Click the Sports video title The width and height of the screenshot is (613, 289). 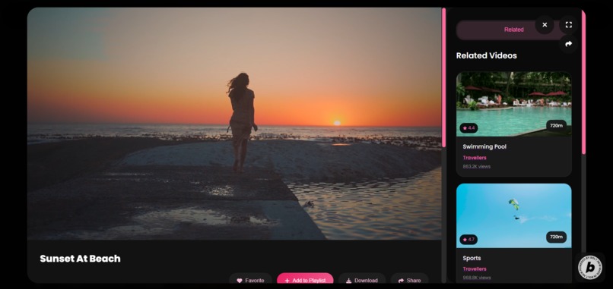coord(472,258)
